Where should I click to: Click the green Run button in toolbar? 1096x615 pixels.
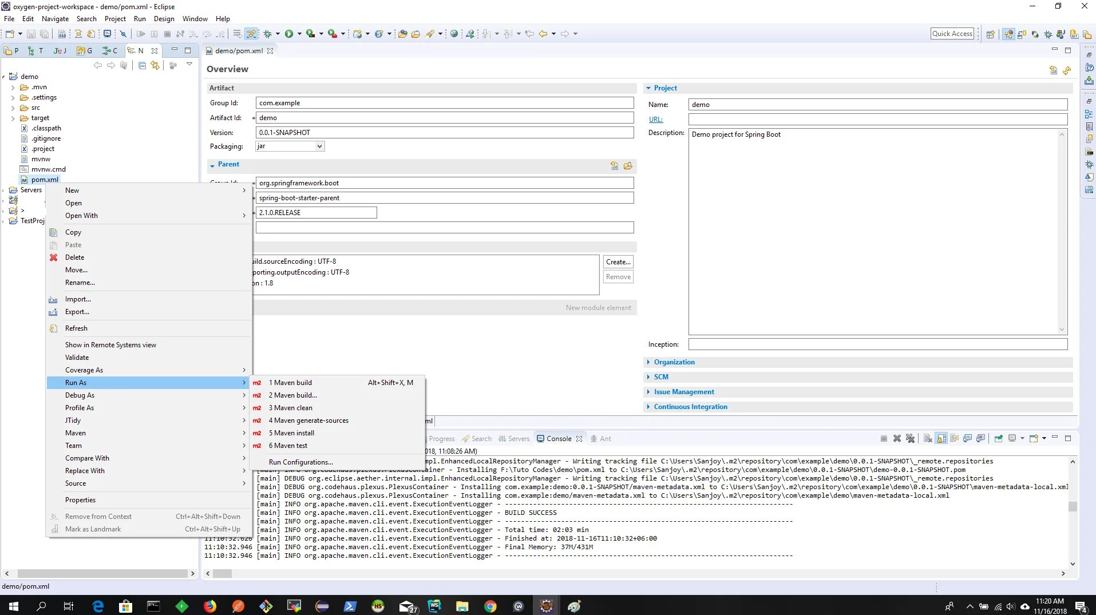[289, 34]
